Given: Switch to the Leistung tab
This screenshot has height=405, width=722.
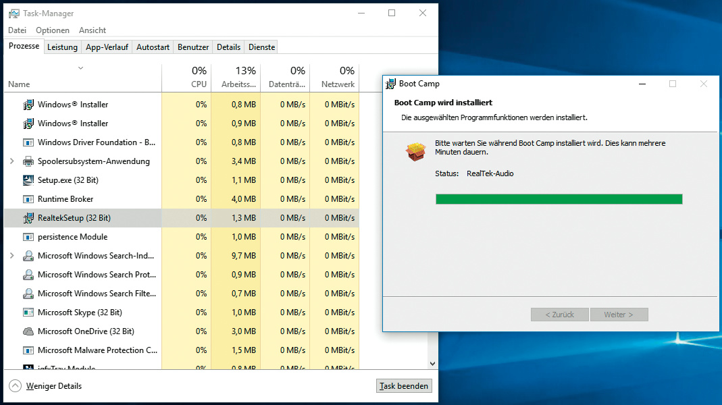Looking at the screenshot, I should pos(62,47).
